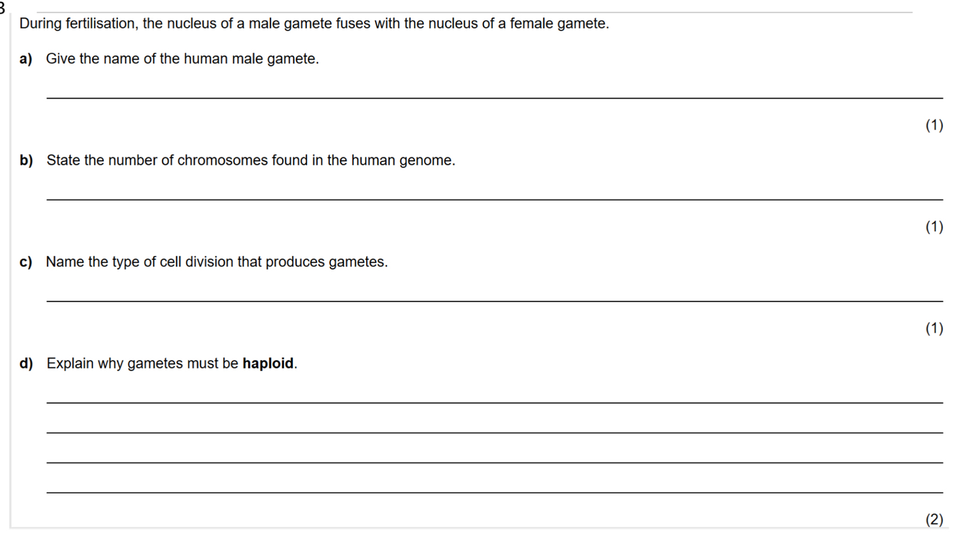Click second answer line under question d)
Screen dimensions: 970x553
pos(494,432)
